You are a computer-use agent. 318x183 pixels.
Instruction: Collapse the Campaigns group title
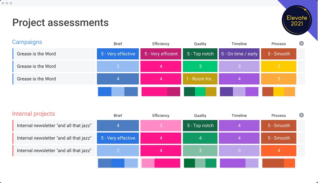pyautogui.click(x=27, y=42)
